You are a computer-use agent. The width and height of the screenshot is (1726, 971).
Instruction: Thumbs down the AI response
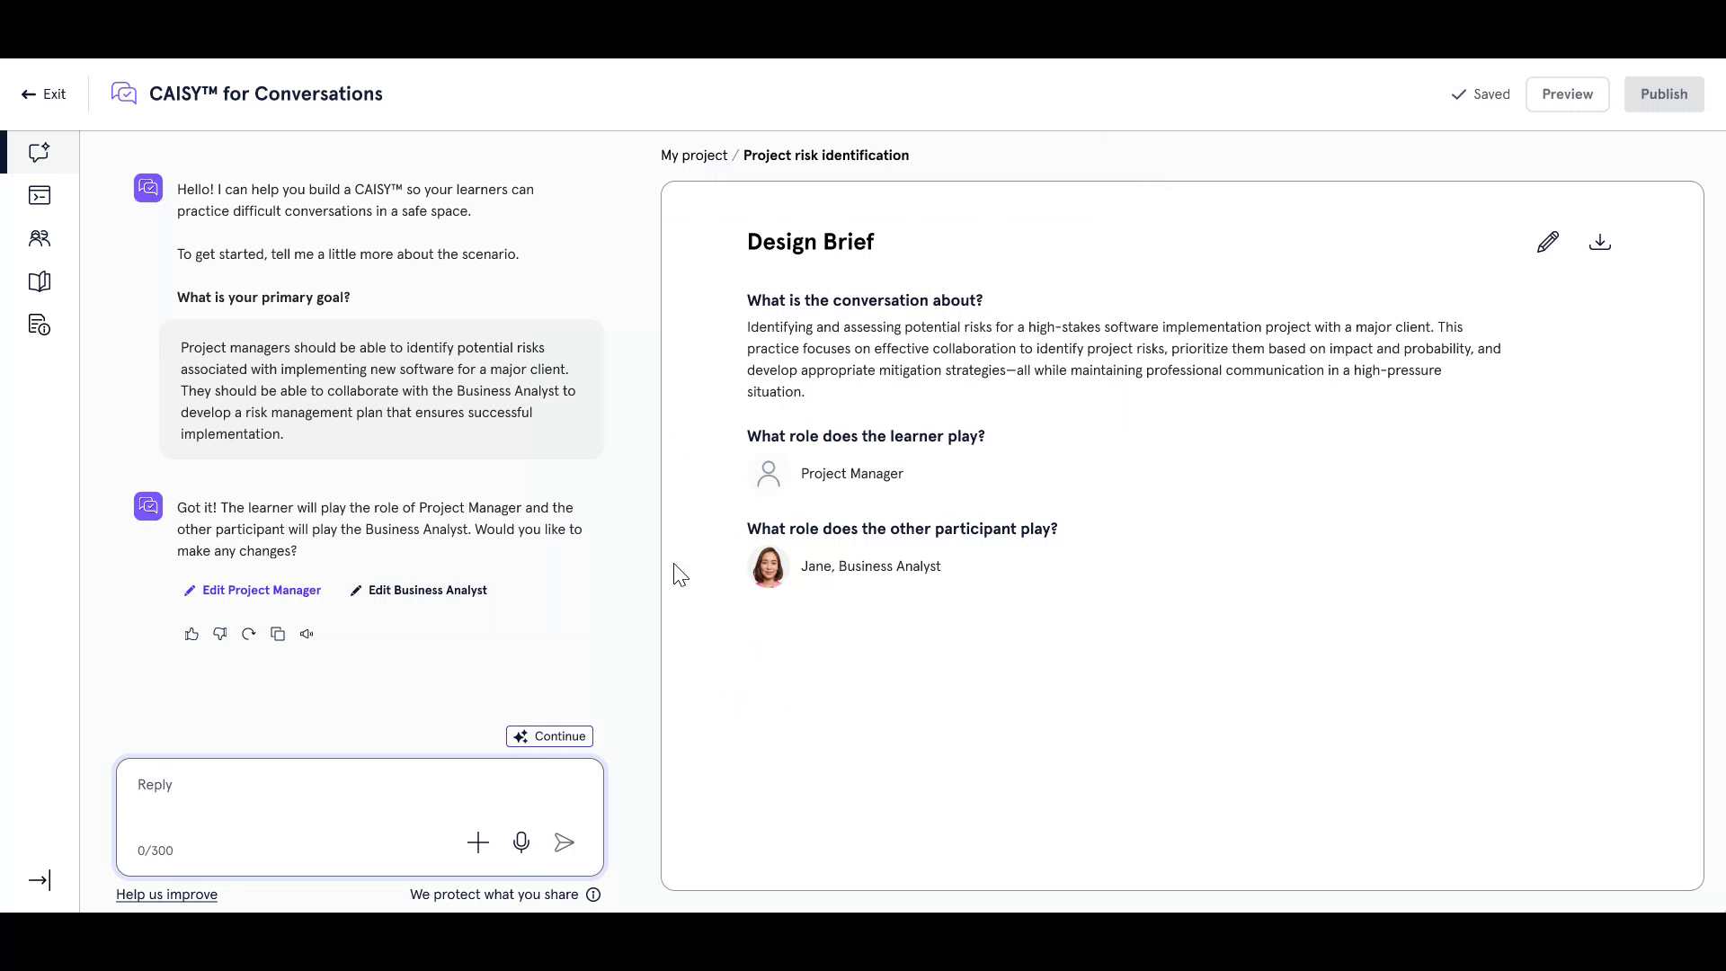click(219, 634)
